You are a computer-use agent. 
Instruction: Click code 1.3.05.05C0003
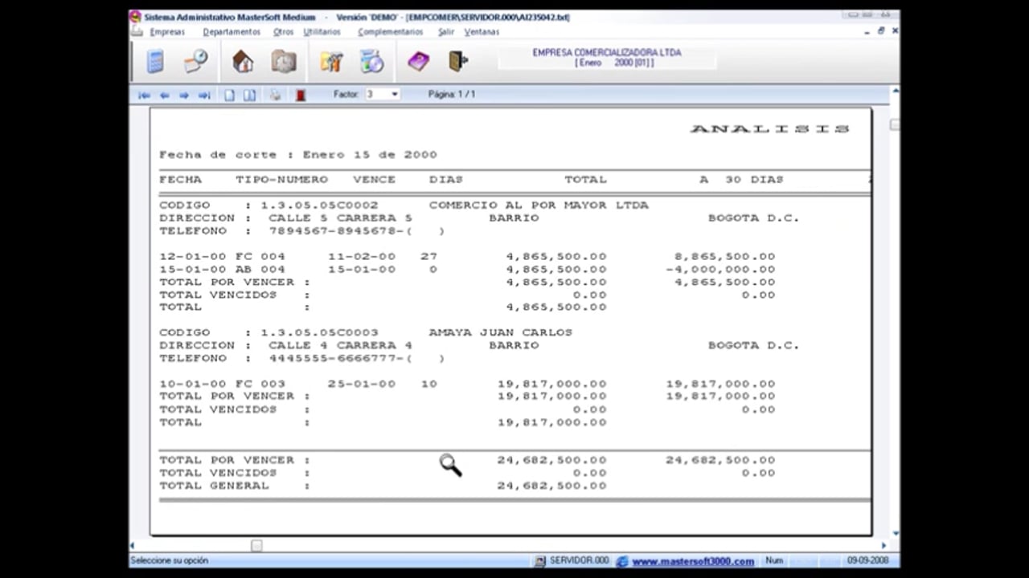[319, 332]
